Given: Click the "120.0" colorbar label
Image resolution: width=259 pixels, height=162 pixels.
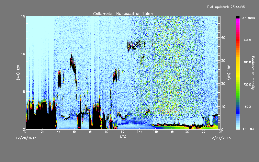Looking at the screenshot, I should 247,84.
